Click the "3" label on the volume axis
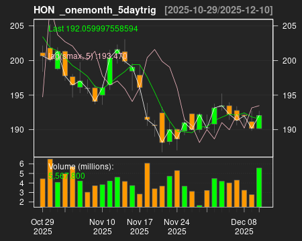This screenshot has height=241, width=302. click(x=21, y=192)
